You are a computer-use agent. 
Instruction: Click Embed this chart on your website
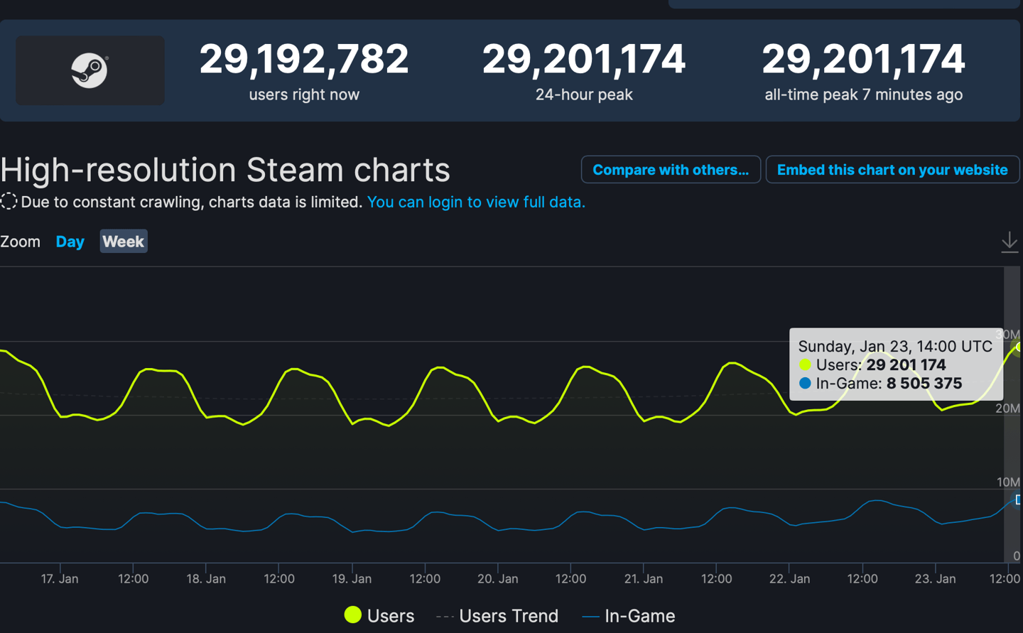(x=892, y=169)
